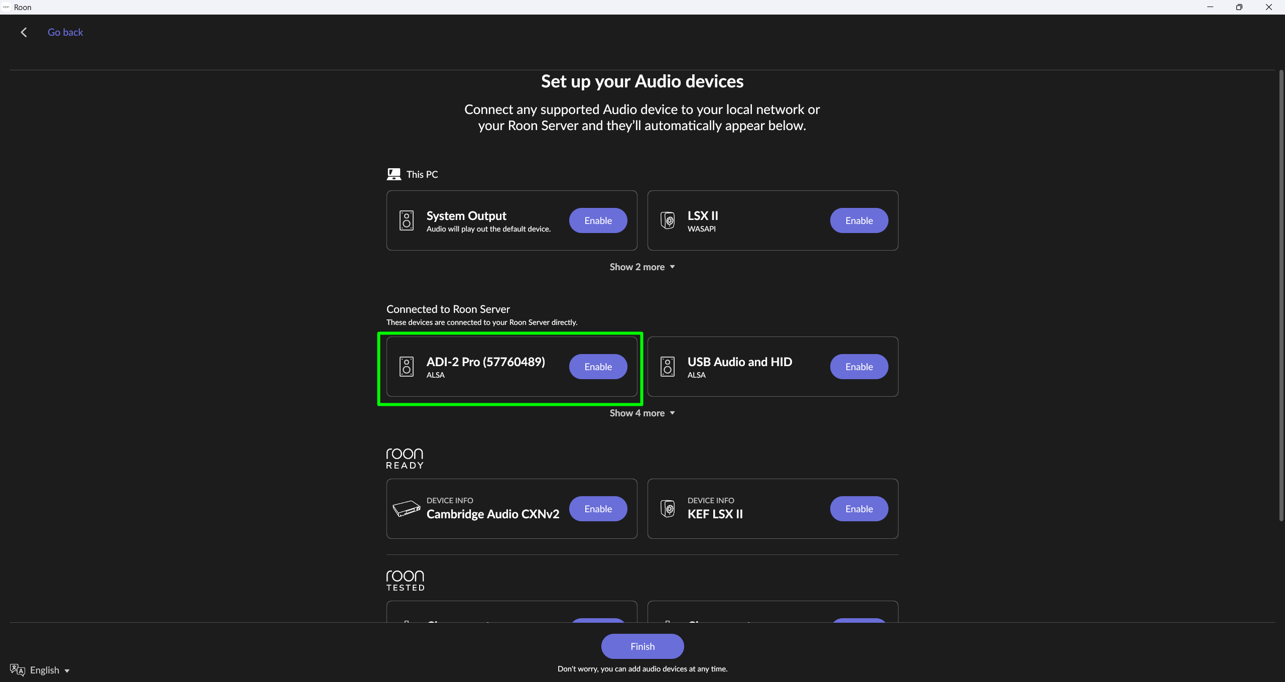Click the ADI-2 Pro speaker icon
The width and height of the screenshot is (1285, 682).
[x=407, y=367]
